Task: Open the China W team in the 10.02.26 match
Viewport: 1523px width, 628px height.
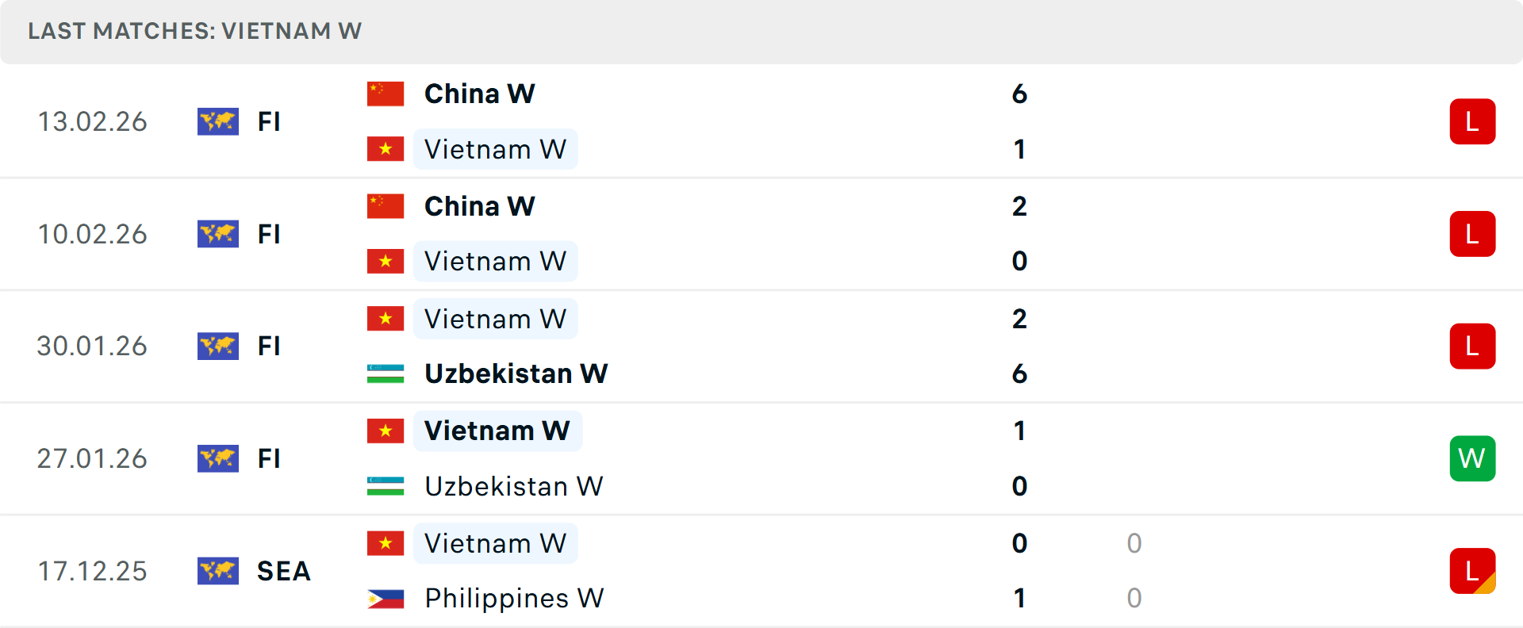Action: pos(480,206)
